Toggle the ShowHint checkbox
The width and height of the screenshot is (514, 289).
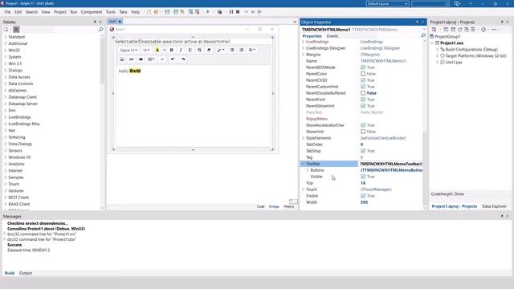(x=363, y=132)
